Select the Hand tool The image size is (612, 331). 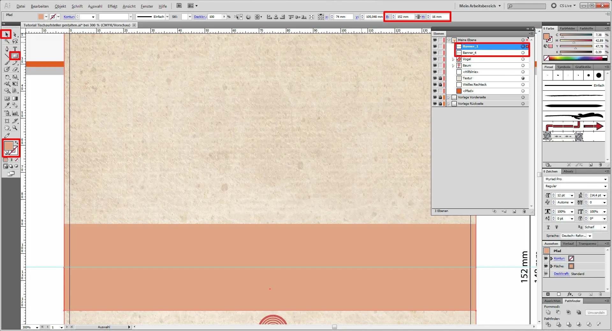click(7, 128)
